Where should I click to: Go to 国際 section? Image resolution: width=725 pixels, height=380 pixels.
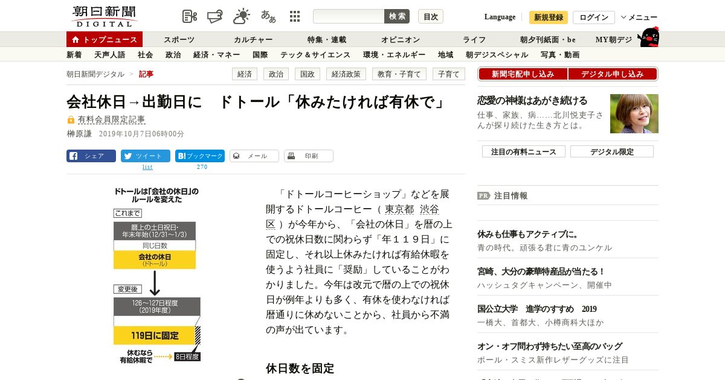pyautogui.click(x=260, y=55)
